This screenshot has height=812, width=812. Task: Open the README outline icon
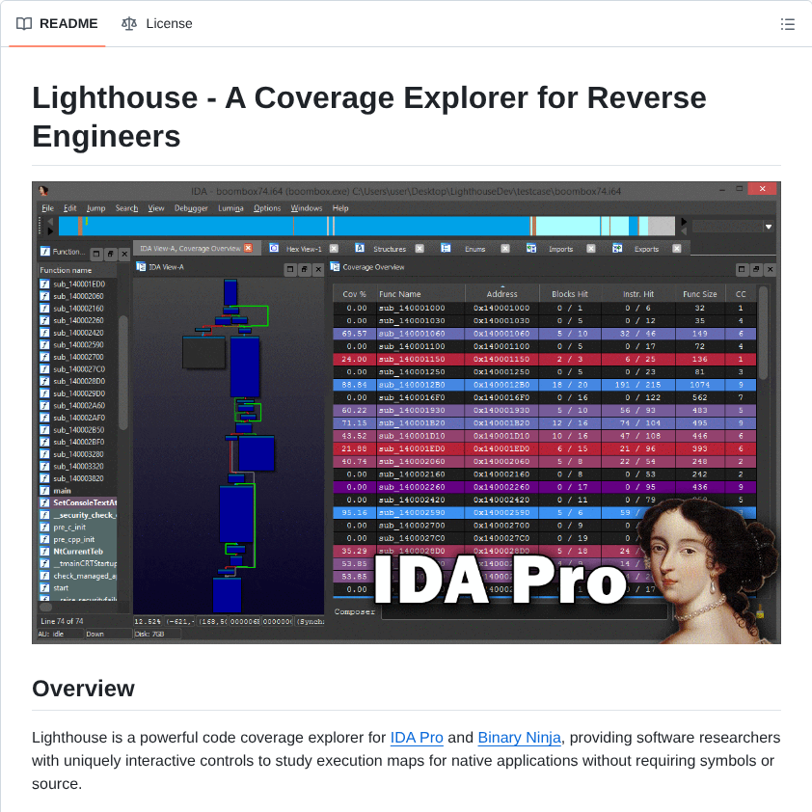pos(788,24)
